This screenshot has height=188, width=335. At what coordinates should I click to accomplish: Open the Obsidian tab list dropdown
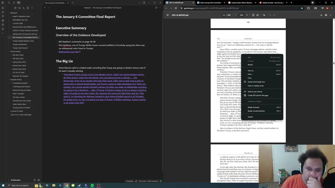139,3
